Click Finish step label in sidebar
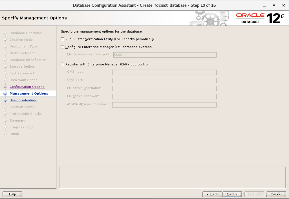The image size is (289, 199). (14, 134)
